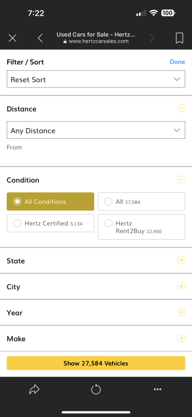Tap the forward arrow navigation icon
Viewport: 192px width, 417px height.
(151, 38)
